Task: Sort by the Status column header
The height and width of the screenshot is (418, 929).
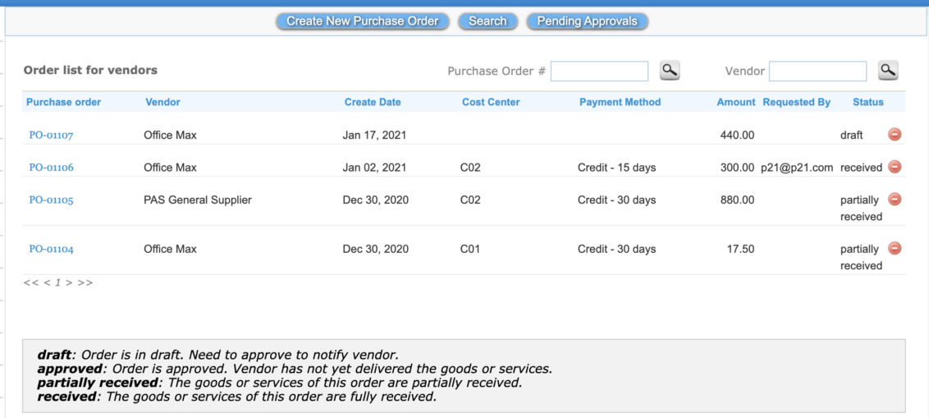Action: pos(868,102)
